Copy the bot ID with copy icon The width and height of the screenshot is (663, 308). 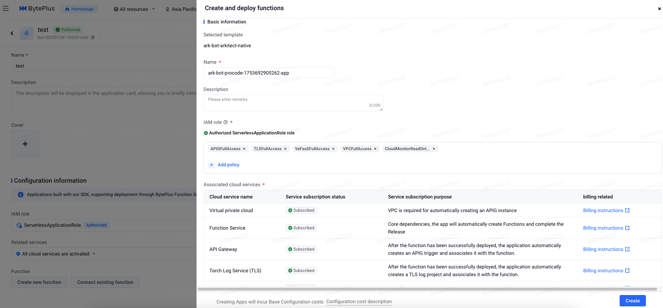pyautogui.click(x=93, y=37)
